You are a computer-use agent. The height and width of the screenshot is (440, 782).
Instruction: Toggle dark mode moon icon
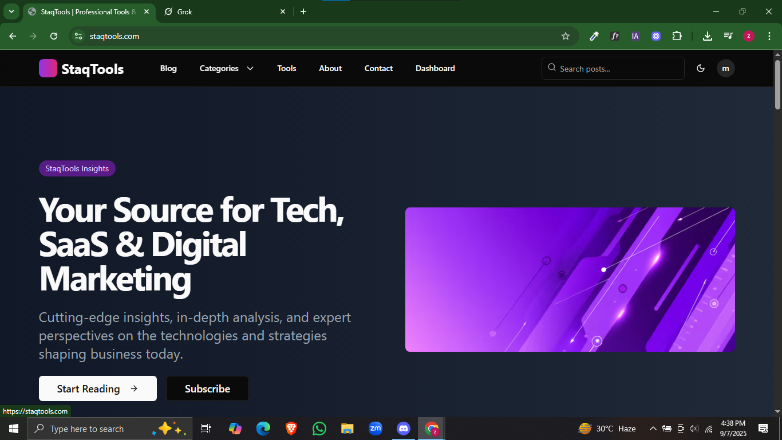tap(701, 68)
